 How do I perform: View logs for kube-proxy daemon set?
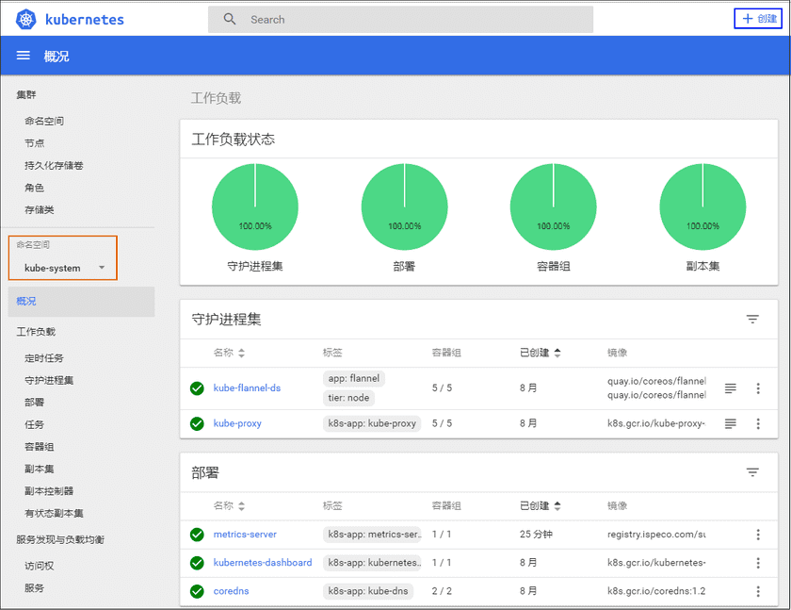click(731, 423)
